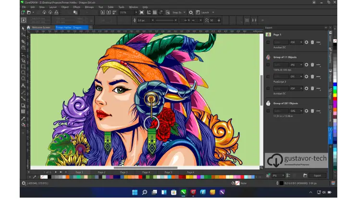
Task: Go to last page arrow
Action: click(61, 172)
